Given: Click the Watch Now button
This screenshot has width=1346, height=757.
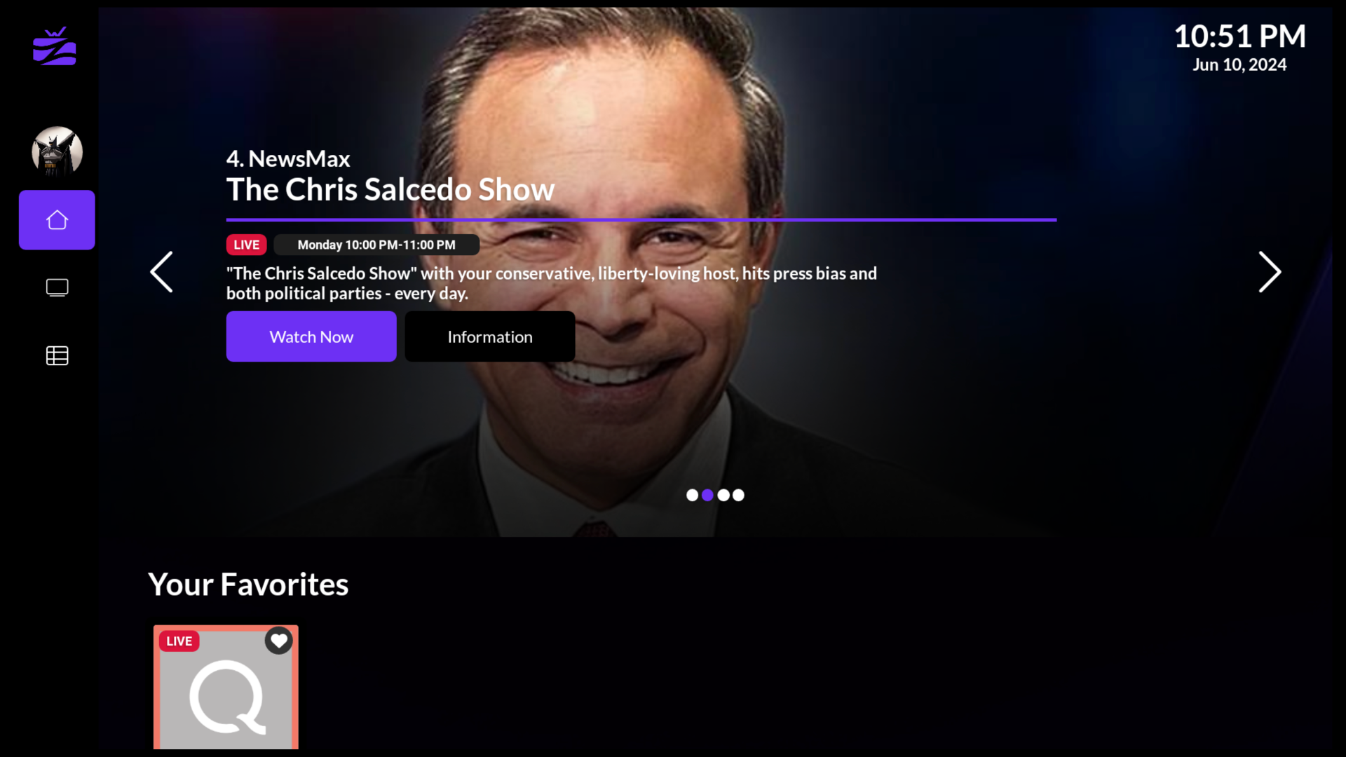Looking at the screenshot, I should click(x=311, y=337).
